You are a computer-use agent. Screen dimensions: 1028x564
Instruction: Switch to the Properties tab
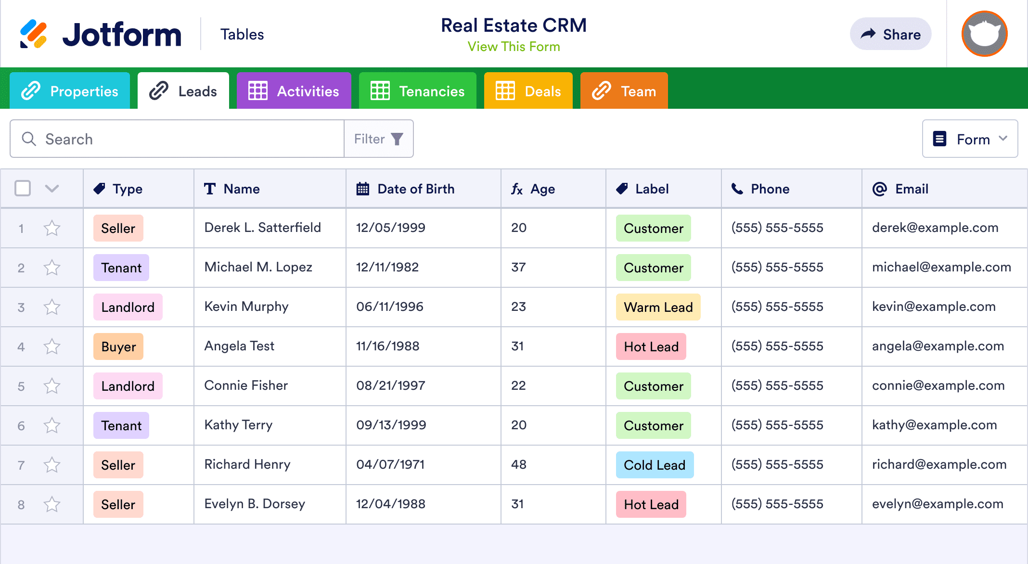tap(70, 91)
